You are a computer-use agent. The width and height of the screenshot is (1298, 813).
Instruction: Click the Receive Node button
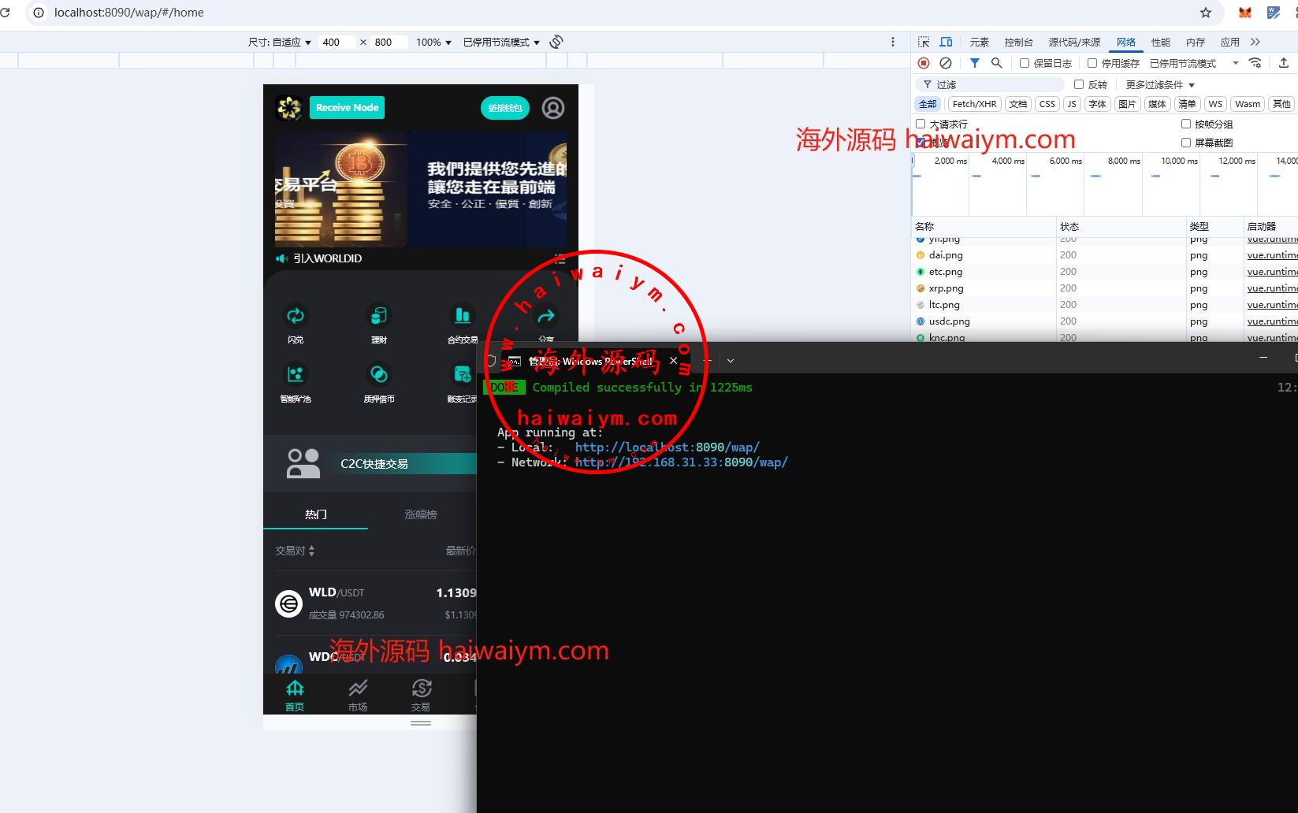point(347,108)
